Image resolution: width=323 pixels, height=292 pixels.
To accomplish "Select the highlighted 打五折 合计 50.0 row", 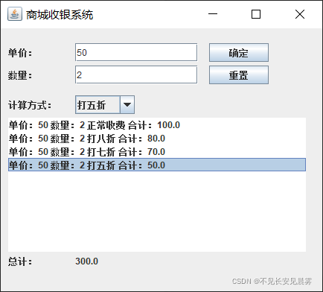I will [157, 165].
